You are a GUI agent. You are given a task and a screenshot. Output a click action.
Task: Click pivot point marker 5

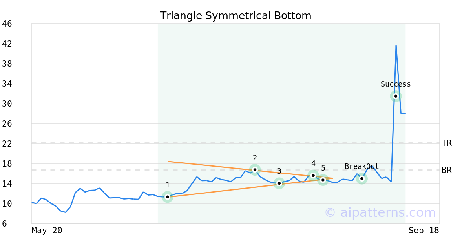click(x=323, y=180)
